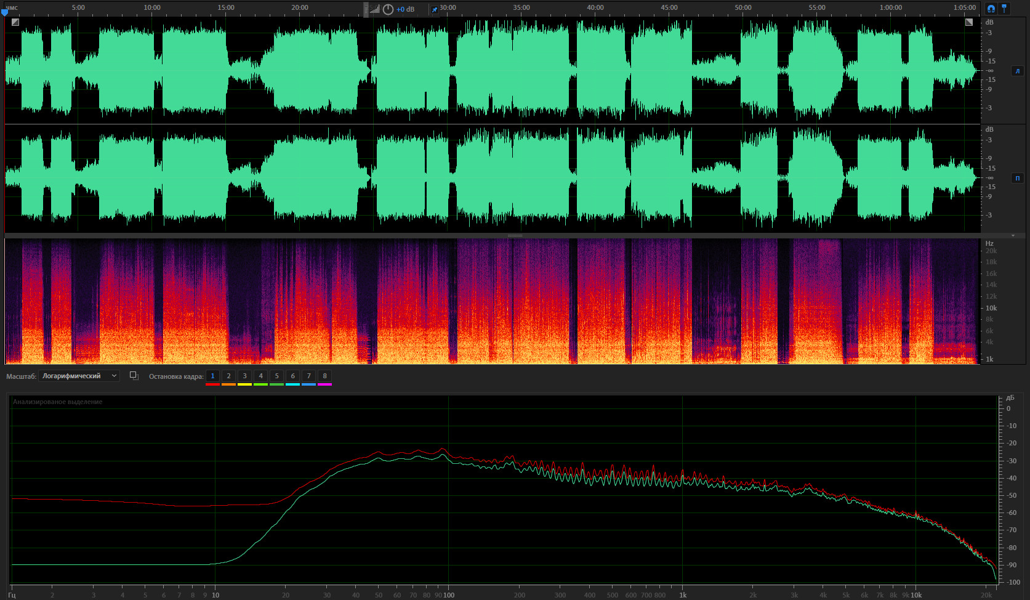This screenshot has width=1030, height=600.
Task: Click the 30:00 mark on the timeline ruler
Action: click(x=448, y=7)
